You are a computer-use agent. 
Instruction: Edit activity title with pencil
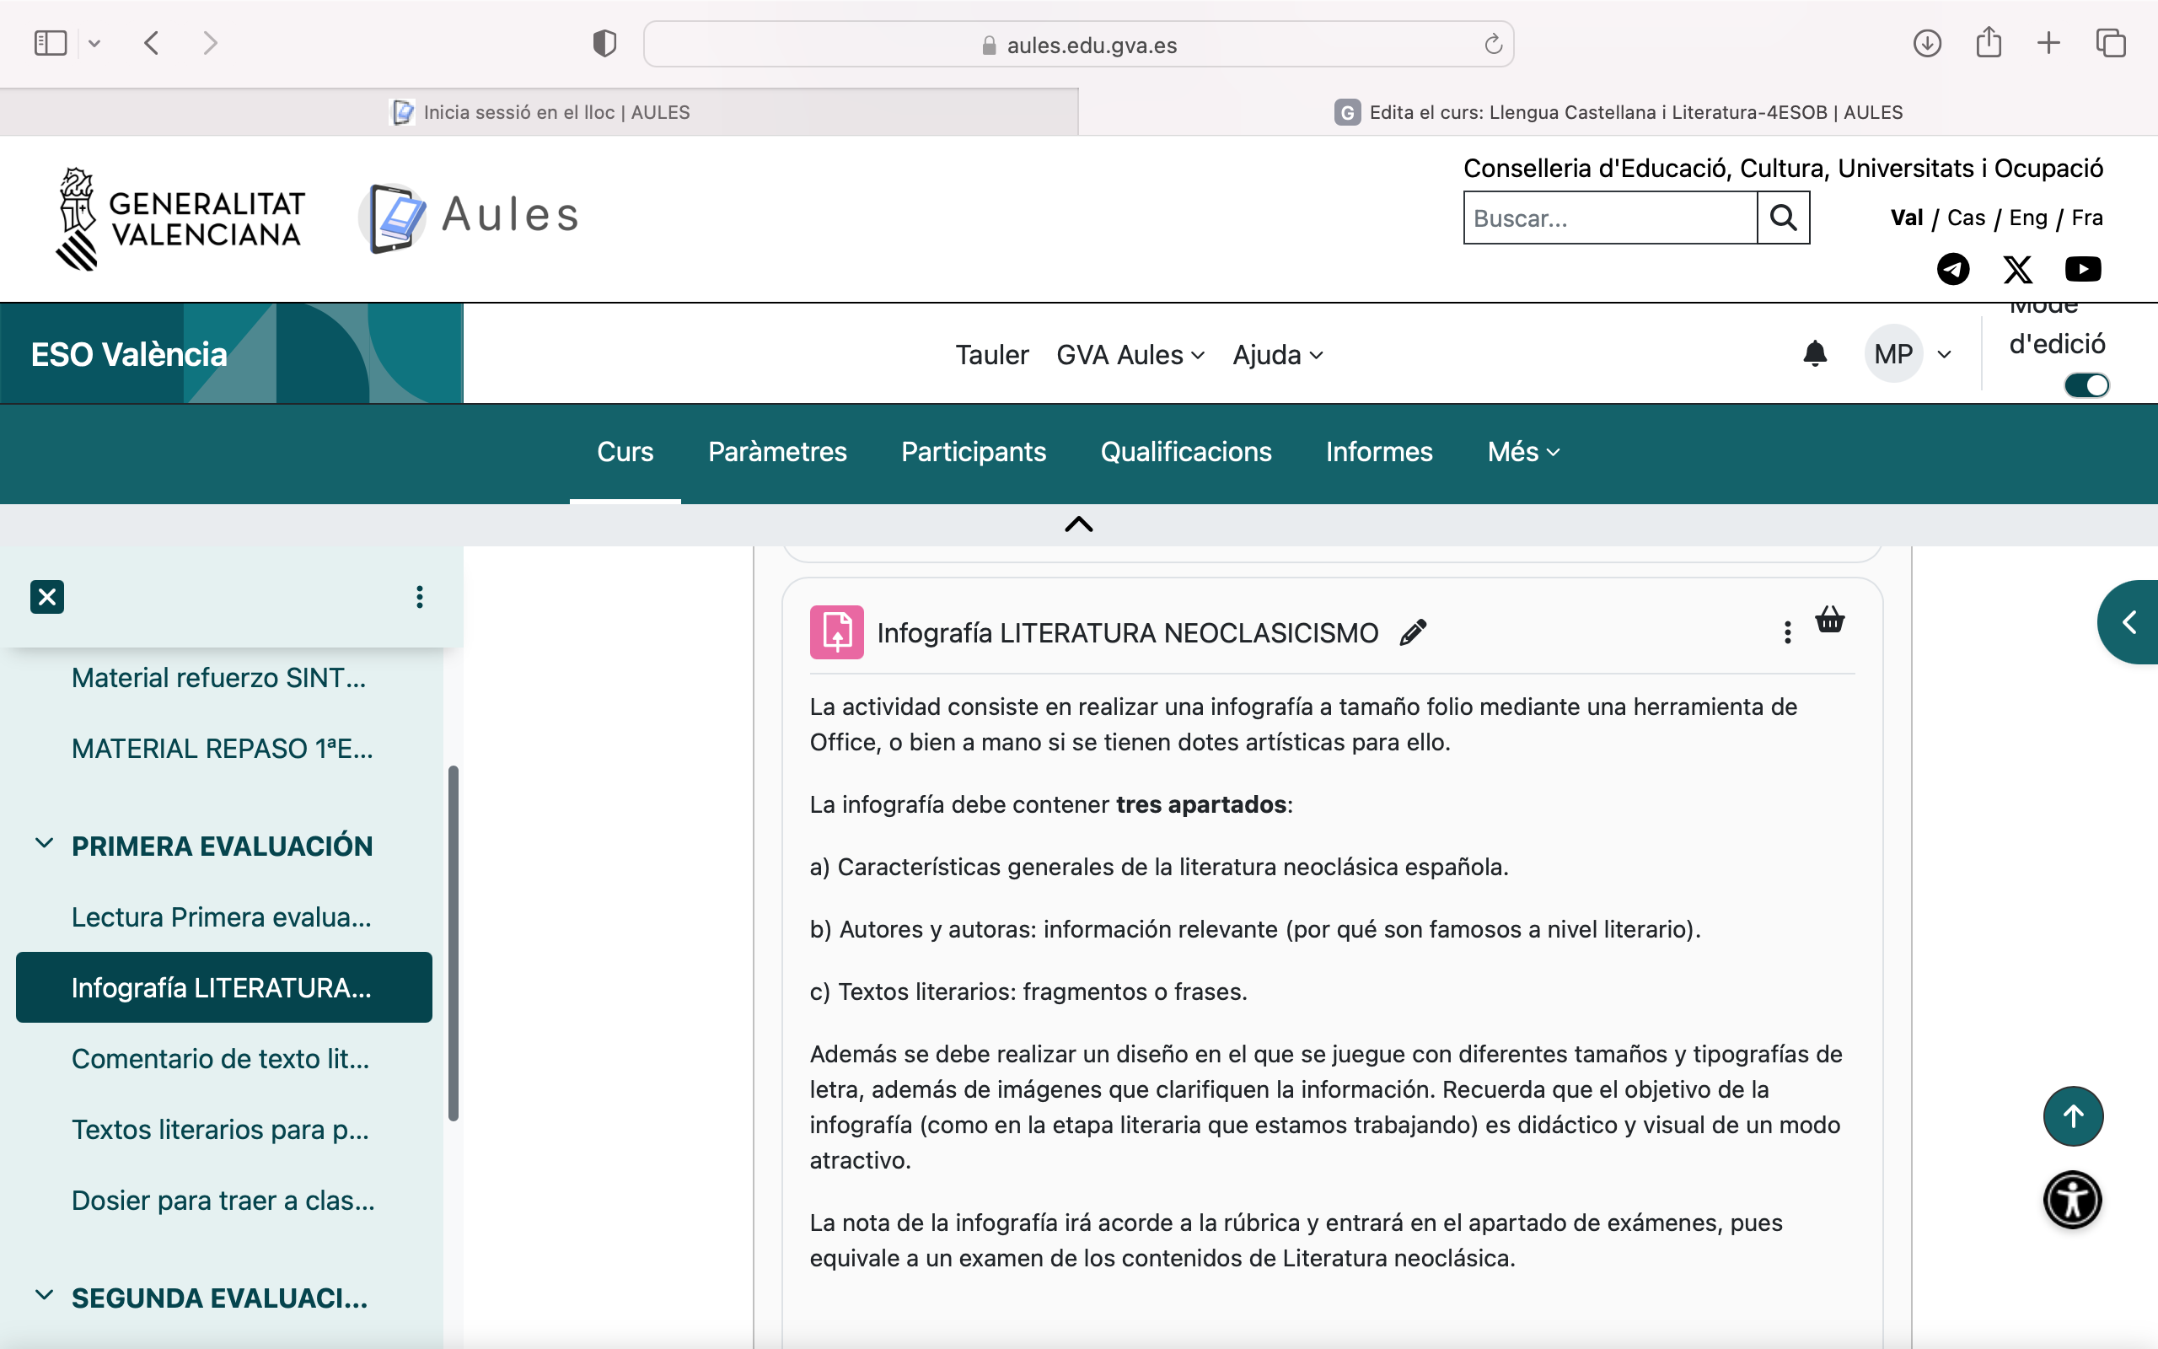(x=1414, y=632)
